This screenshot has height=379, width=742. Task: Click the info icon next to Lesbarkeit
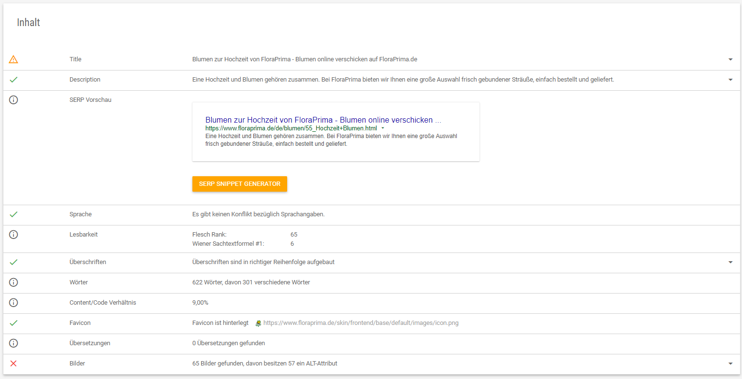click(14, 235)
